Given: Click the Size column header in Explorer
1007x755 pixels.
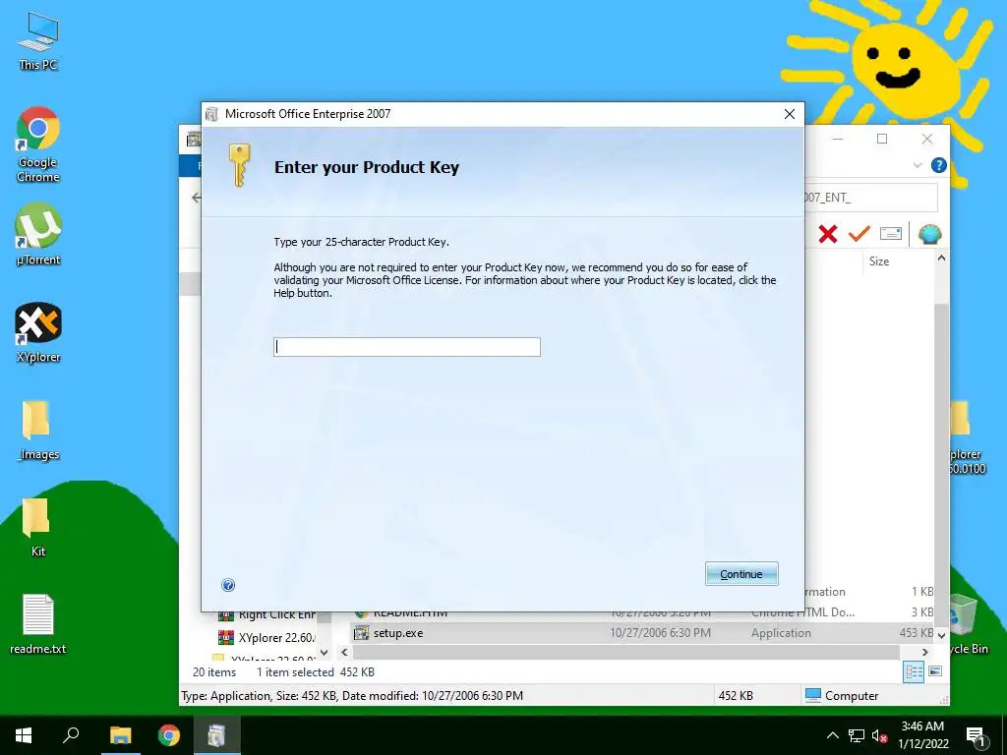Looking at the screenshot, I should pyautogui.click(x=878, y=261).
